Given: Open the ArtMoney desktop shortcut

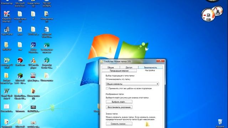Looking at the screenshot, I should point(7,63).
